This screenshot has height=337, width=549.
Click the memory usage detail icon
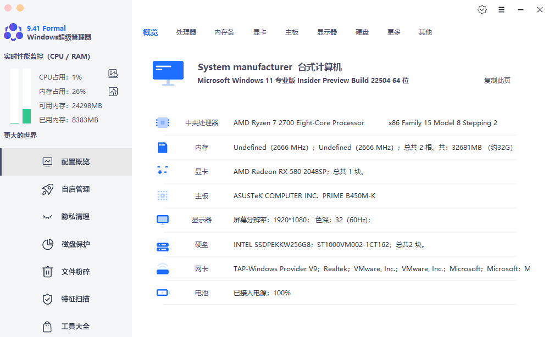113,92
